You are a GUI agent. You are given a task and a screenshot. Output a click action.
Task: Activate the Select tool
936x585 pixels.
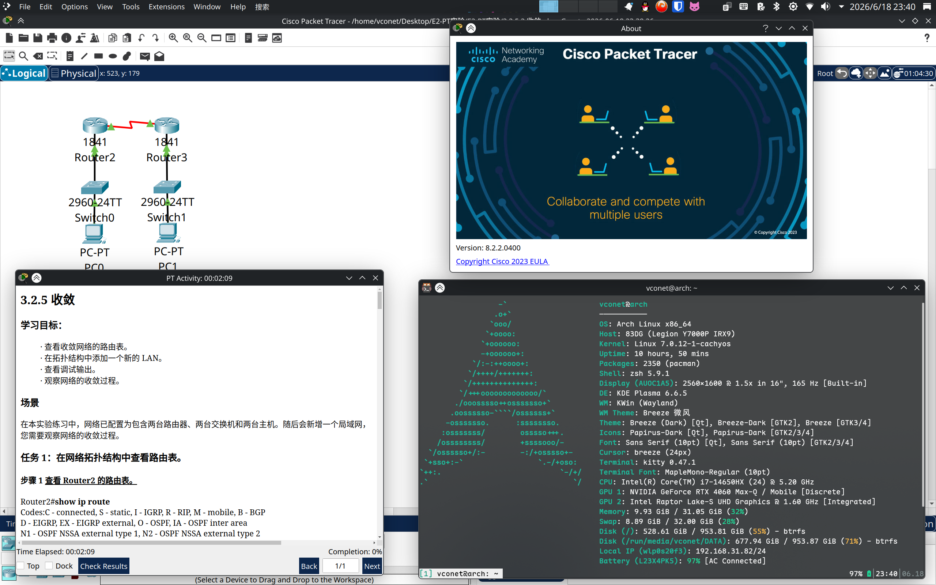(x=9, y=56)
